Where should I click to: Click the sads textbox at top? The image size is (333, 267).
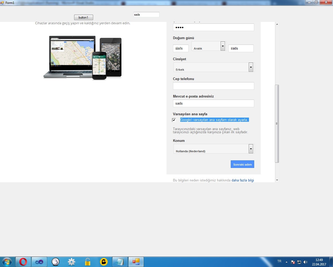coord(146,15)
